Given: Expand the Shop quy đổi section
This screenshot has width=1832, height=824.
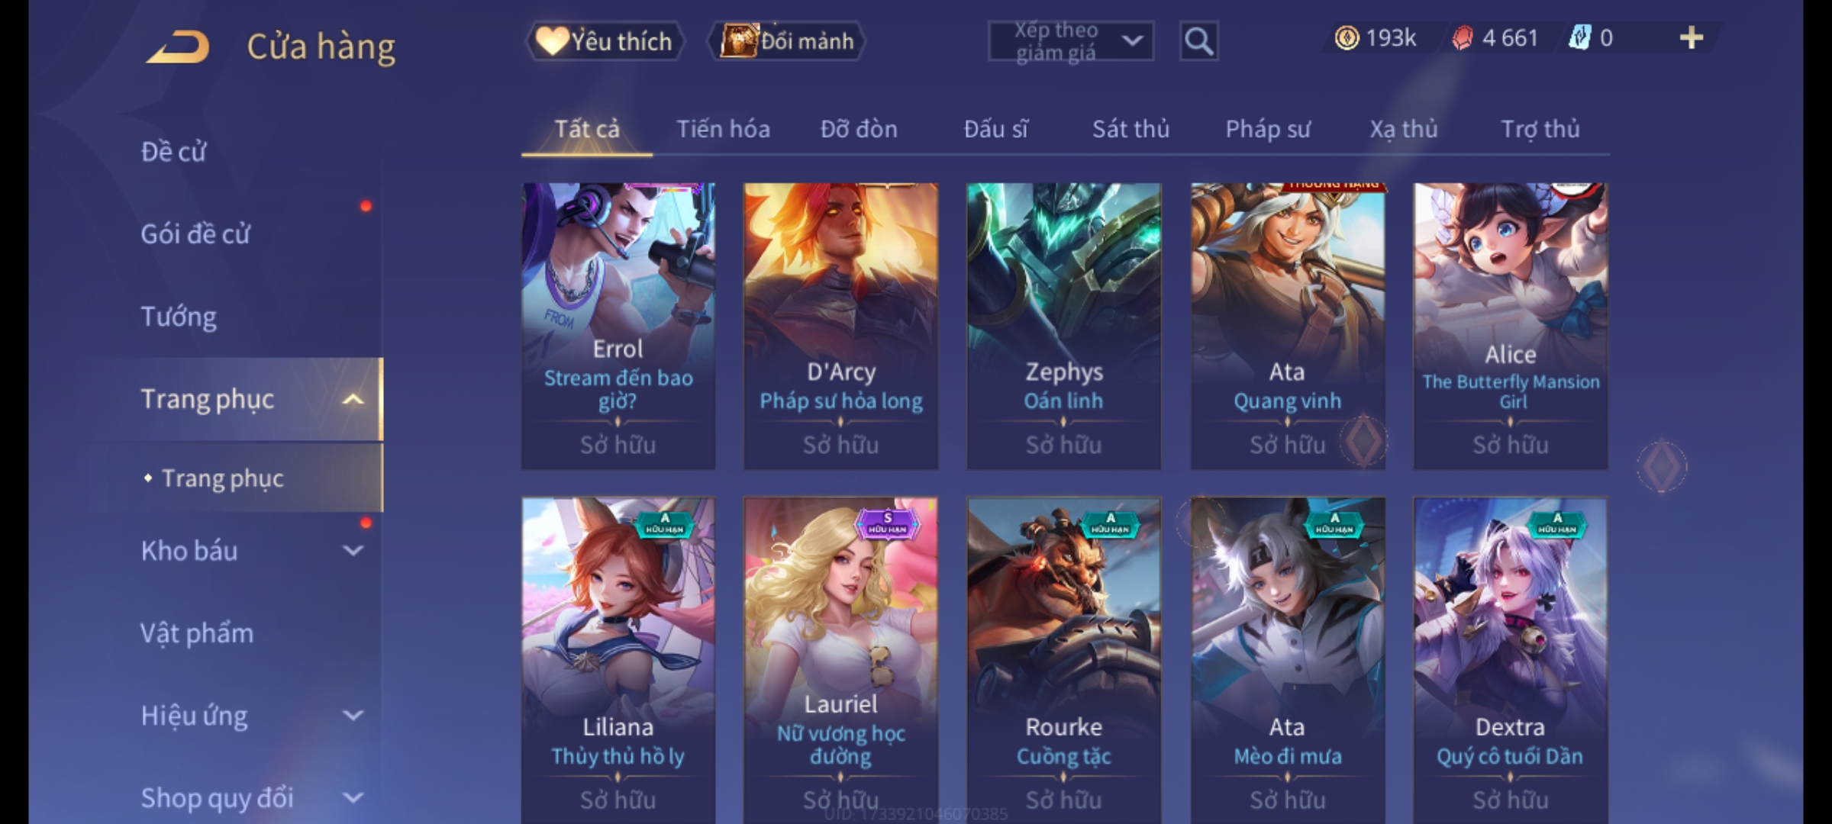Looking at the screenshot, I should point(353,797).
